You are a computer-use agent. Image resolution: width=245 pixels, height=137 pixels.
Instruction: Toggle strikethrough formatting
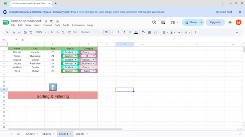pos(130,32)
